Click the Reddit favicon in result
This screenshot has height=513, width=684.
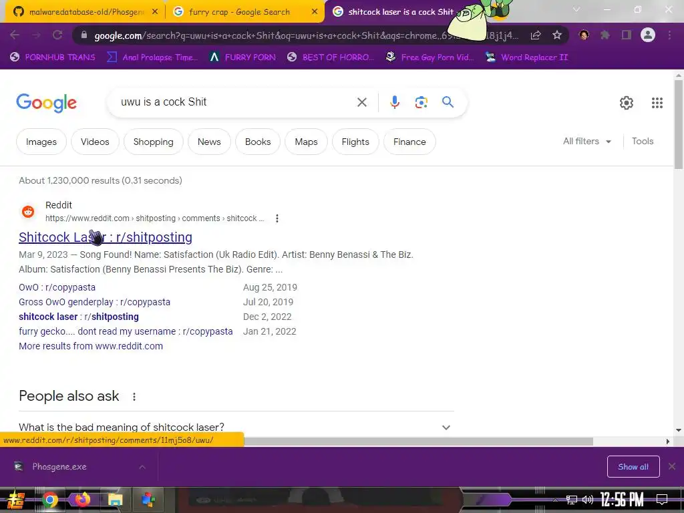[28, 212]
